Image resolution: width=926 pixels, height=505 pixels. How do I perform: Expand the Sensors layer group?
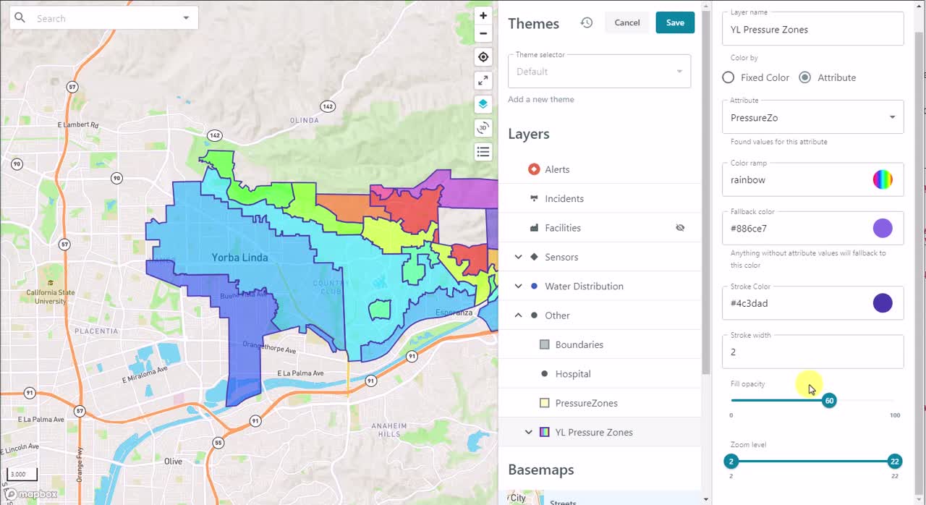(x=518, y=257)
